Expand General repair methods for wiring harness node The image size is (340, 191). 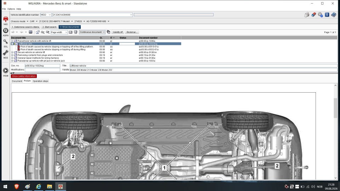pos(12,58)
